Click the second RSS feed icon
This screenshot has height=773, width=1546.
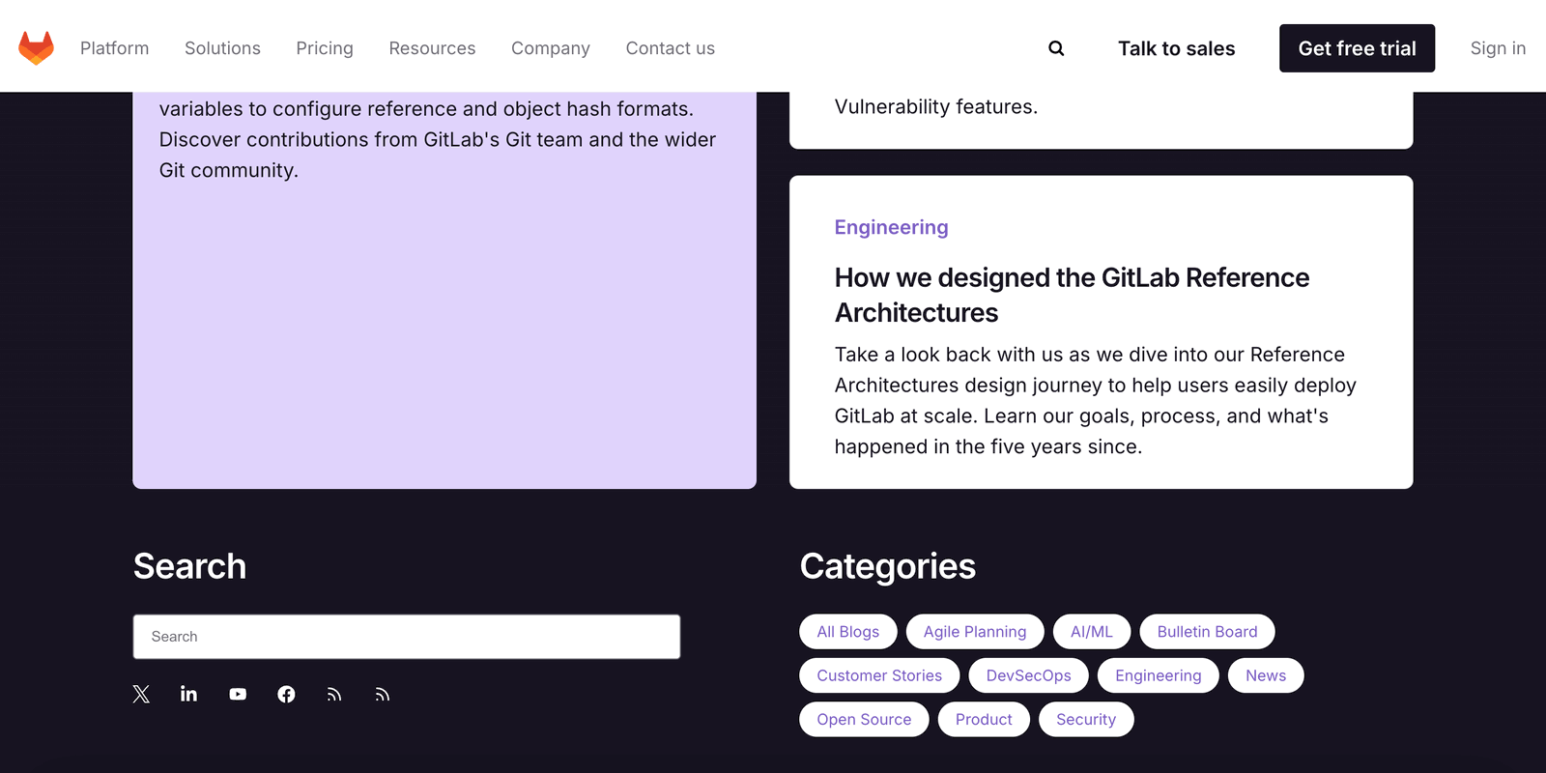[x=383, y=694]
